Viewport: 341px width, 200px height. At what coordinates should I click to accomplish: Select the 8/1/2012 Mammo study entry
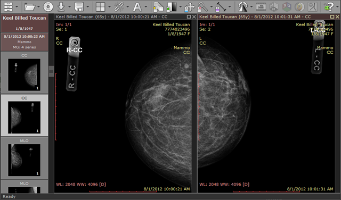pos(25,41)
